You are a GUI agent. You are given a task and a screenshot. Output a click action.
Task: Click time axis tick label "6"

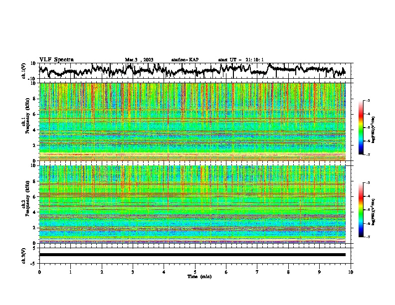pyautogui.click(x=226, y=272)
